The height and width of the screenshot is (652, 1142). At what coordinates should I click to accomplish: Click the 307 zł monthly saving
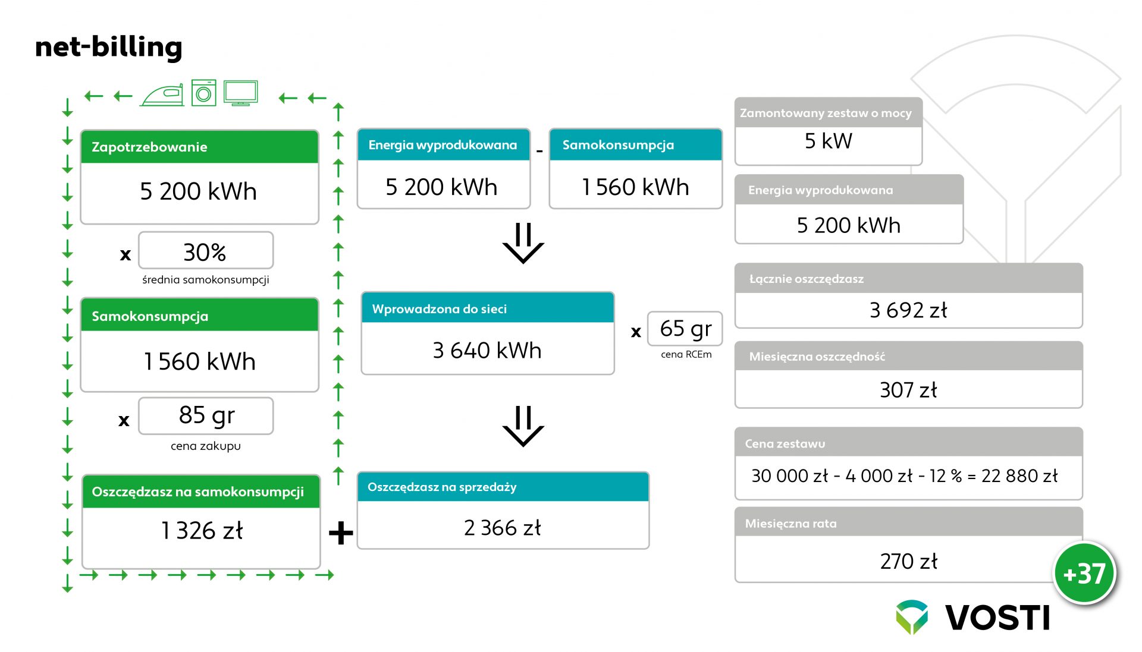pos(908,390)
